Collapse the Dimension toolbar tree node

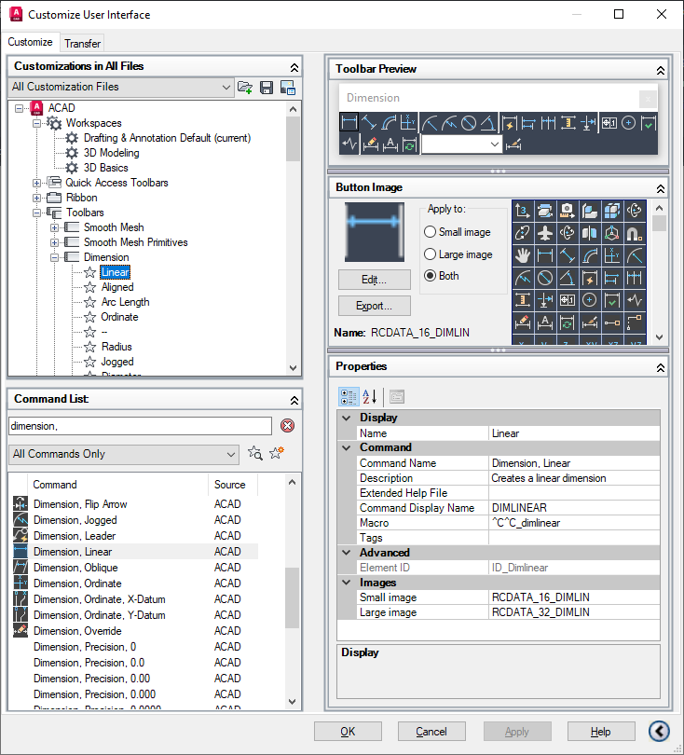pos(54,257)
